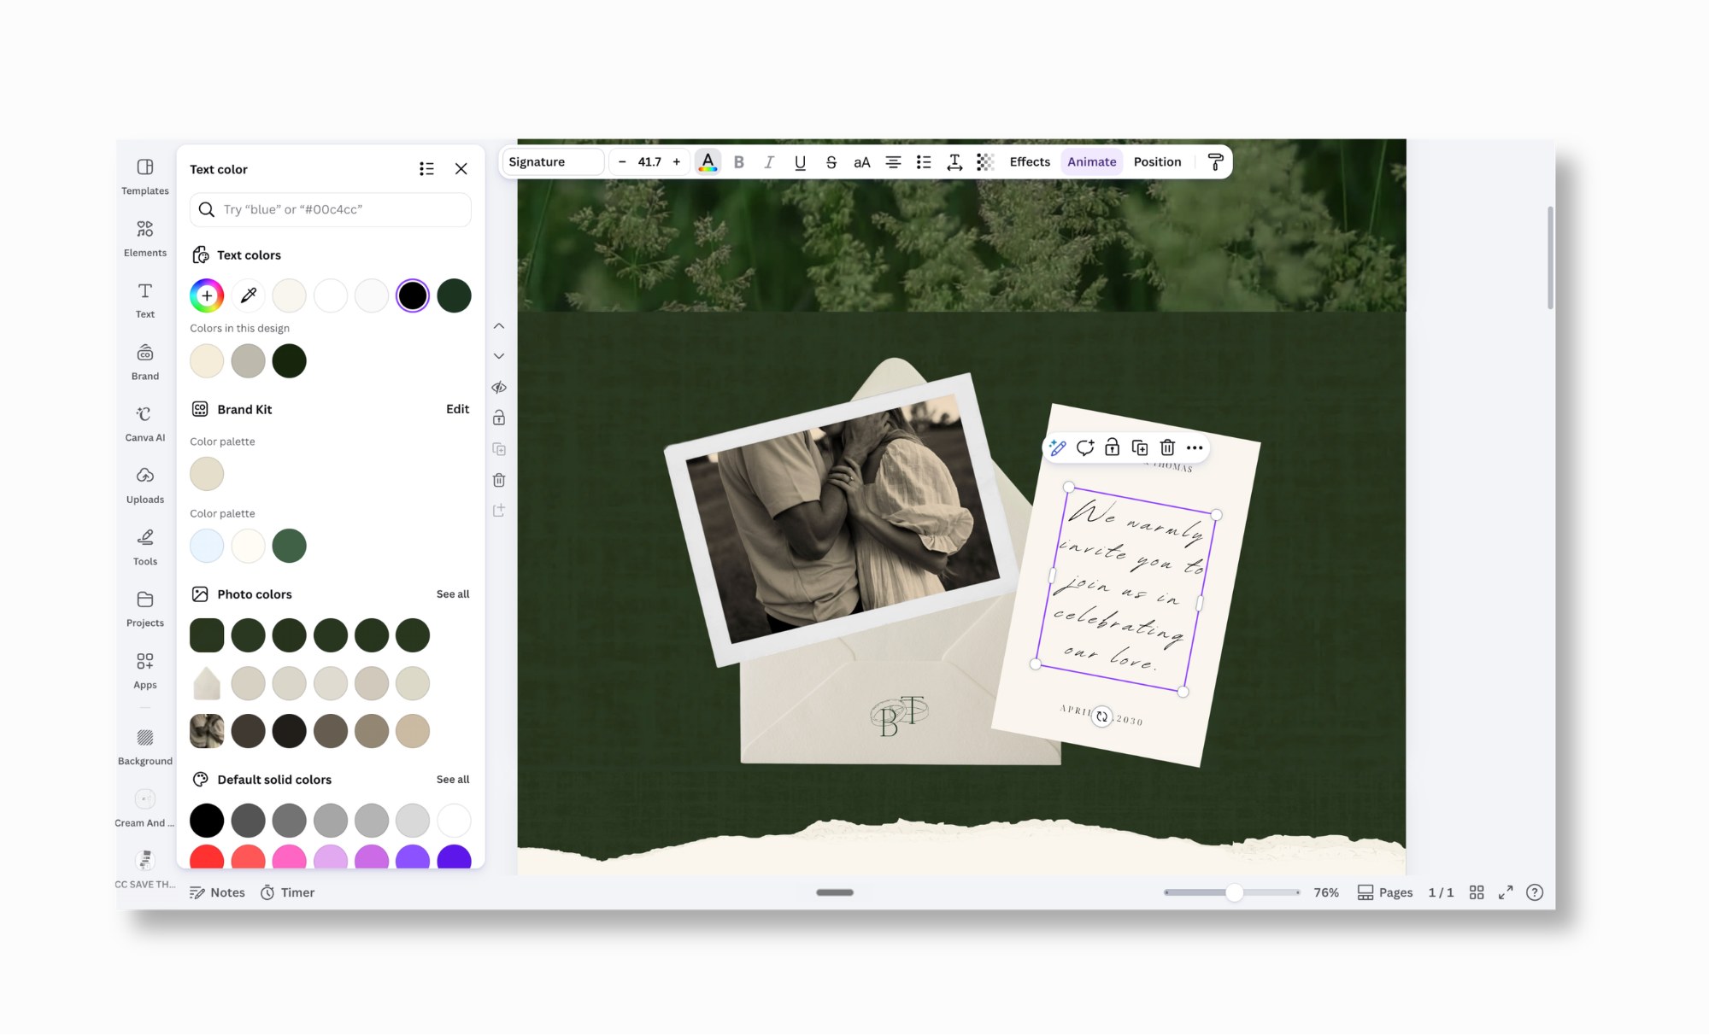Open the Brand sidebar panel

click(145, 362)
